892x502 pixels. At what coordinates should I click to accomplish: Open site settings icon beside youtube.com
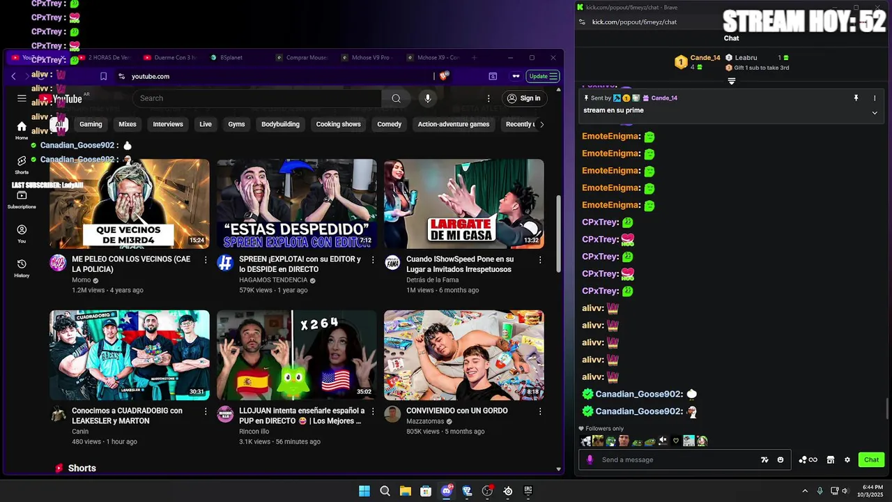click(121, 76)
